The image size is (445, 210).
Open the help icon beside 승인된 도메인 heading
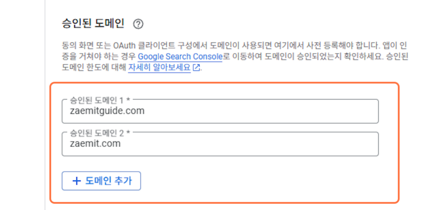pyautogui.click(x=138, y=24)
